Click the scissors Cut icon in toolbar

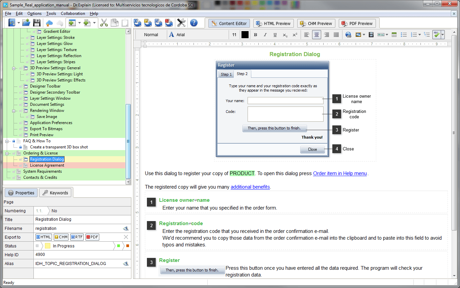click(x=104, y=23)
